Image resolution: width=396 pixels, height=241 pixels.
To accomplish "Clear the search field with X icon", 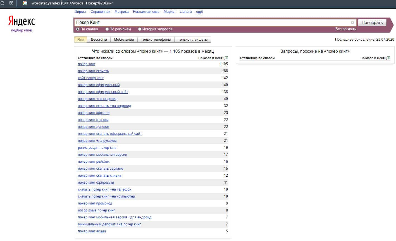I will click(352, 23).
